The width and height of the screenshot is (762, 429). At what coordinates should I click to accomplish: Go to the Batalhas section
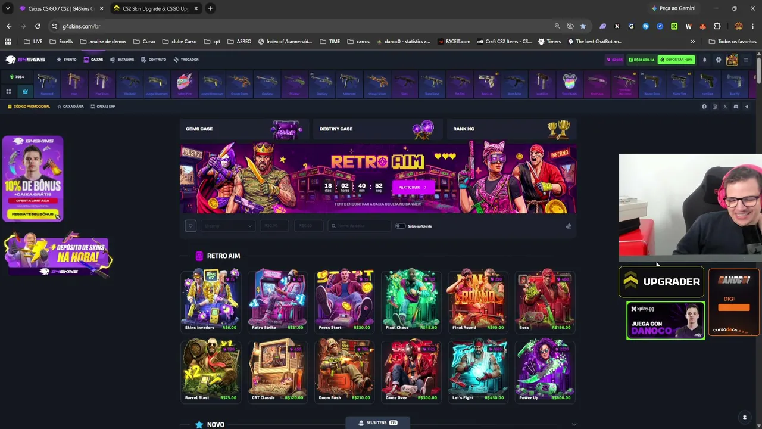122,60
